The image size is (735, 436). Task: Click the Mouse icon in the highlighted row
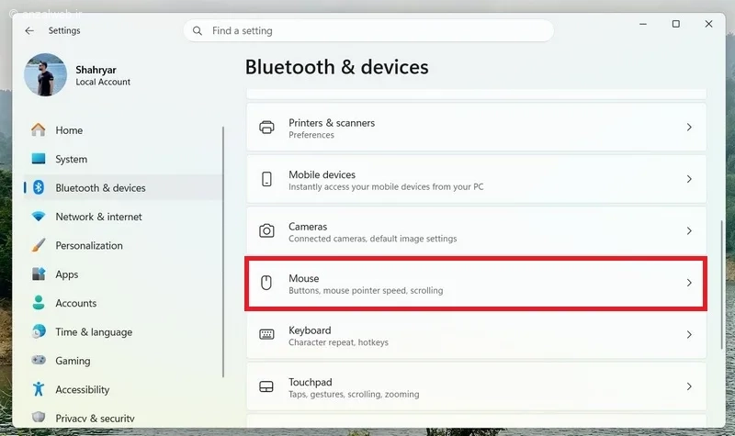[266, 283]
